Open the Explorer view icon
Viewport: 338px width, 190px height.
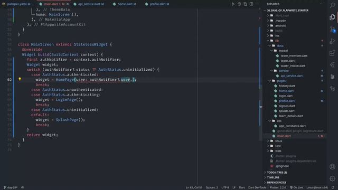click(332, 17)
